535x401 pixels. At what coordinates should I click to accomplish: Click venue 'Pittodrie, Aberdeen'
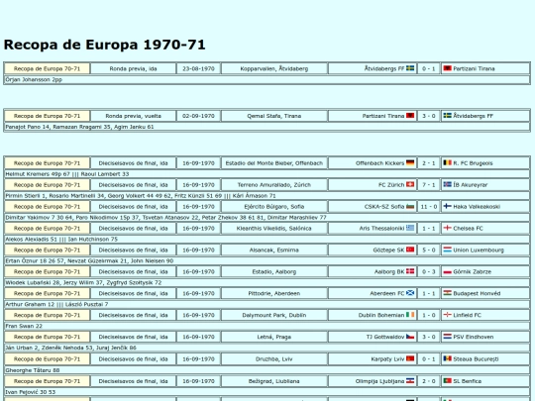(274, 293)
